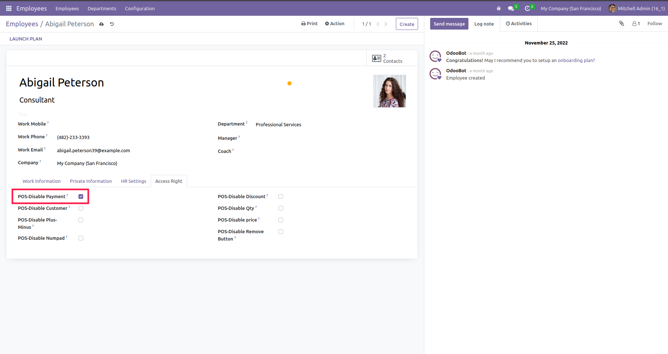Open the Print dropdown
668x354 pixels.
tap(309, 24)
